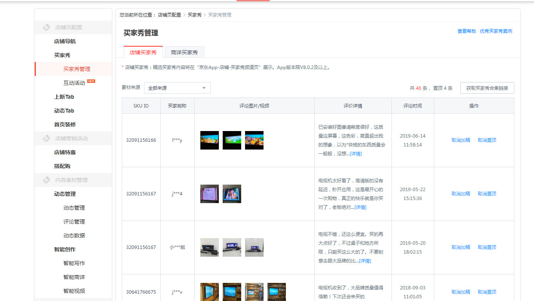
Task: Open 首页装修 in the sidebar
Action: [x=65, y=124]
